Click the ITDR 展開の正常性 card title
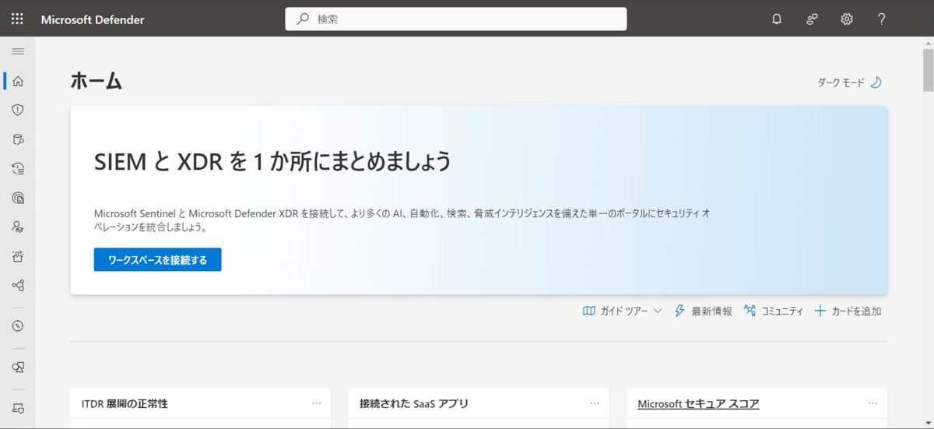The image size is (934, 429). pos(125,403)
